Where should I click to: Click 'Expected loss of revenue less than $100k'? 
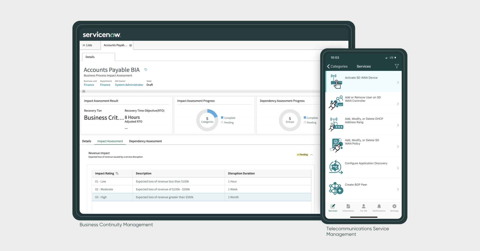coord(162,182)
